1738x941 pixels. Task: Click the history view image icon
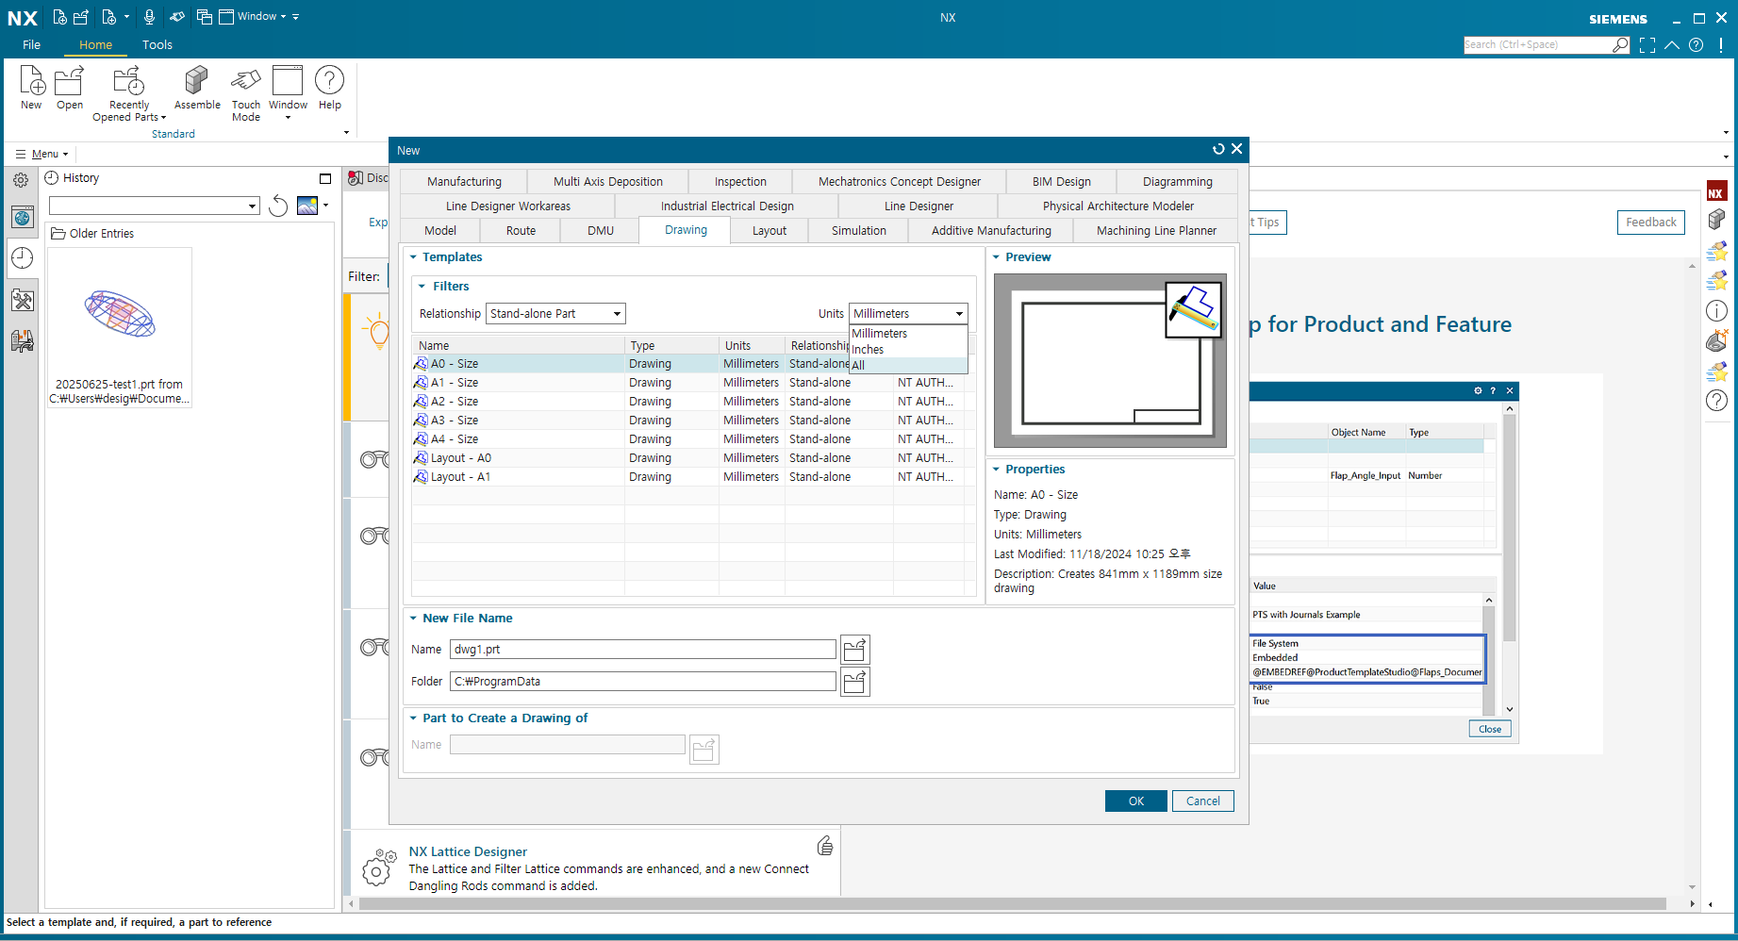pos(307,205)
